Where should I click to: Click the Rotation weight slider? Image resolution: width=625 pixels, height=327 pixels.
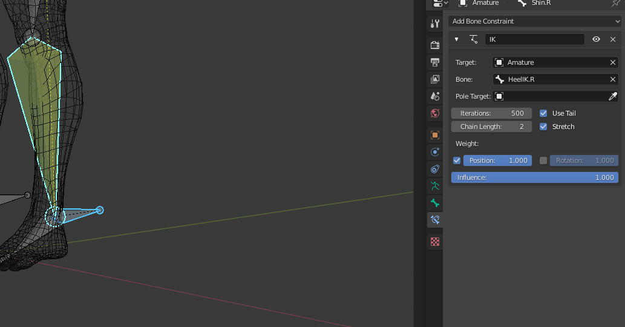click(x=584, y=160)
